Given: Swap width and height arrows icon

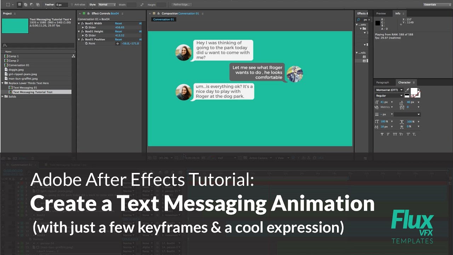Looking at the screenshot, I should click(x=142, y=5).
